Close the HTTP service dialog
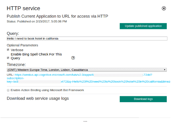Screen dimensions: 172x125 (164, 8)
